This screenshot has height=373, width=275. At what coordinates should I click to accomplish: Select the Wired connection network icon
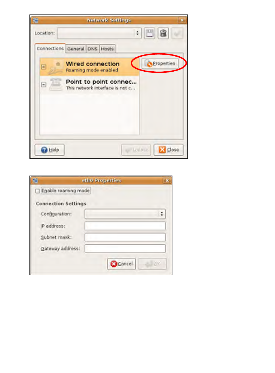point(56,67)
